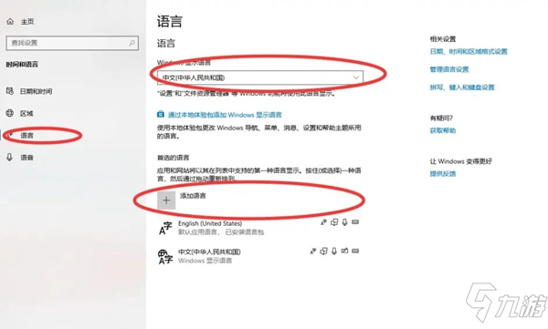This screenshot has width=548, height=329.
Task: Click the 时间和语言 sidebar heading
Action: (x=22, y=65)
